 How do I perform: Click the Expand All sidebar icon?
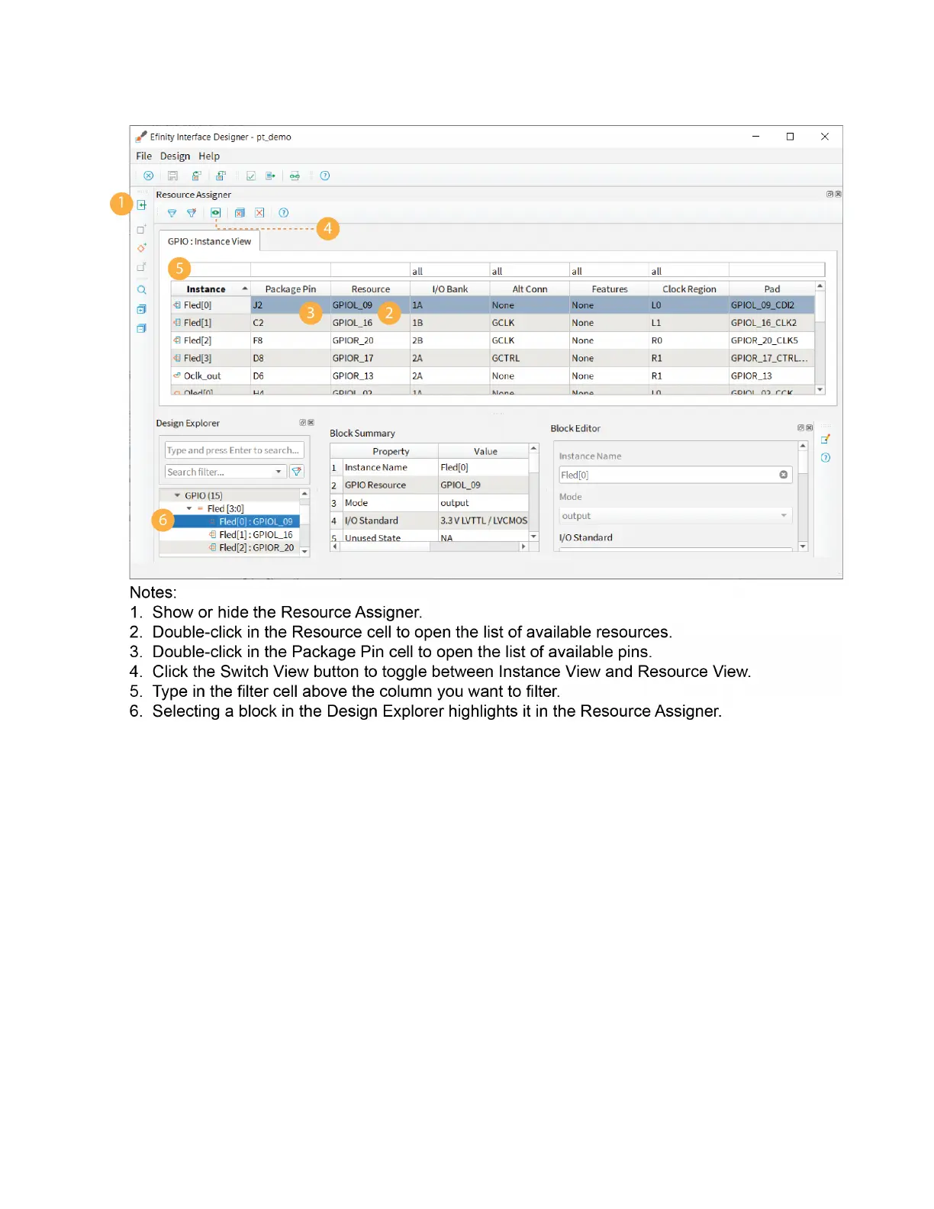[x=141, y=309]
